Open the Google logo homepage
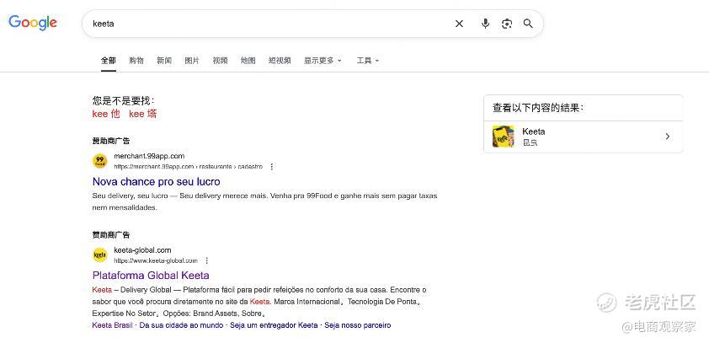The image size is (709, 343). [33, 23]
